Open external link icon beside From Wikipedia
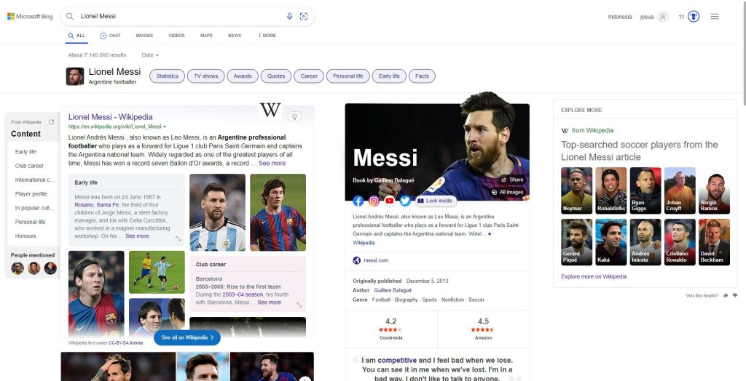Screen dimensions: 746x381 point(52,122)
